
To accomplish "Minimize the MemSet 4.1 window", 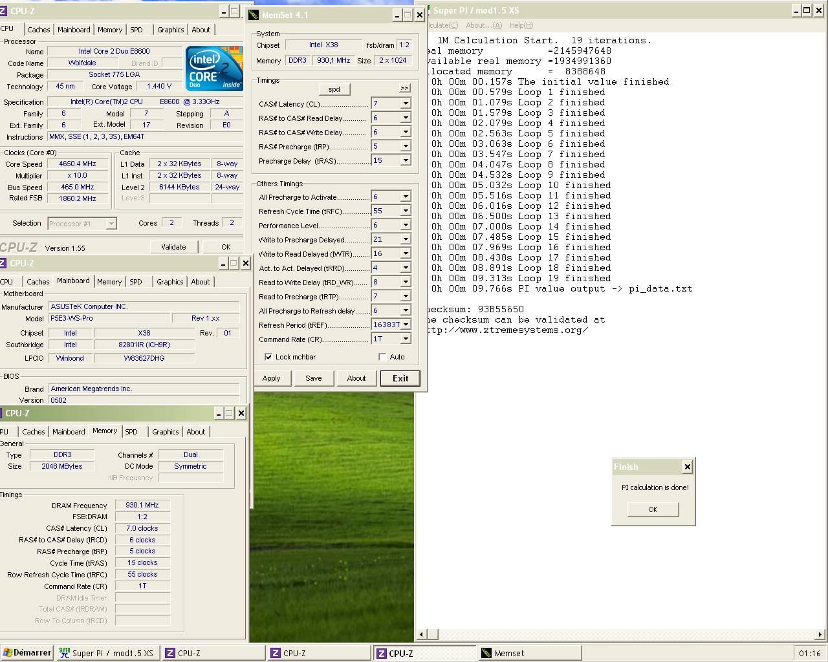I will coord(397,15).
